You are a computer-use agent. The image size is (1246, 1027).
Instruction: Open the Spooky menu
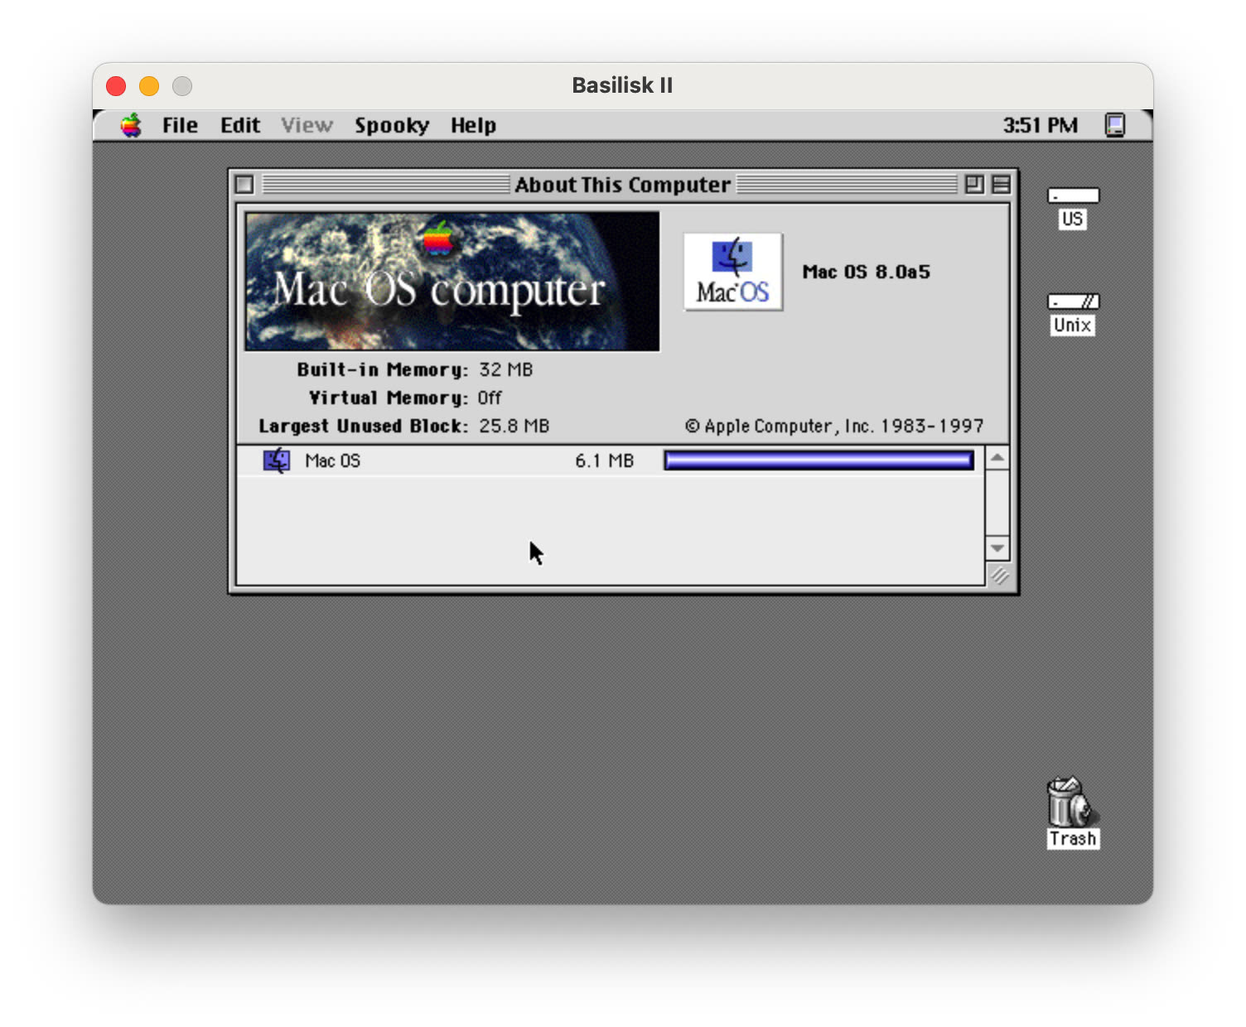coord(392,125)
